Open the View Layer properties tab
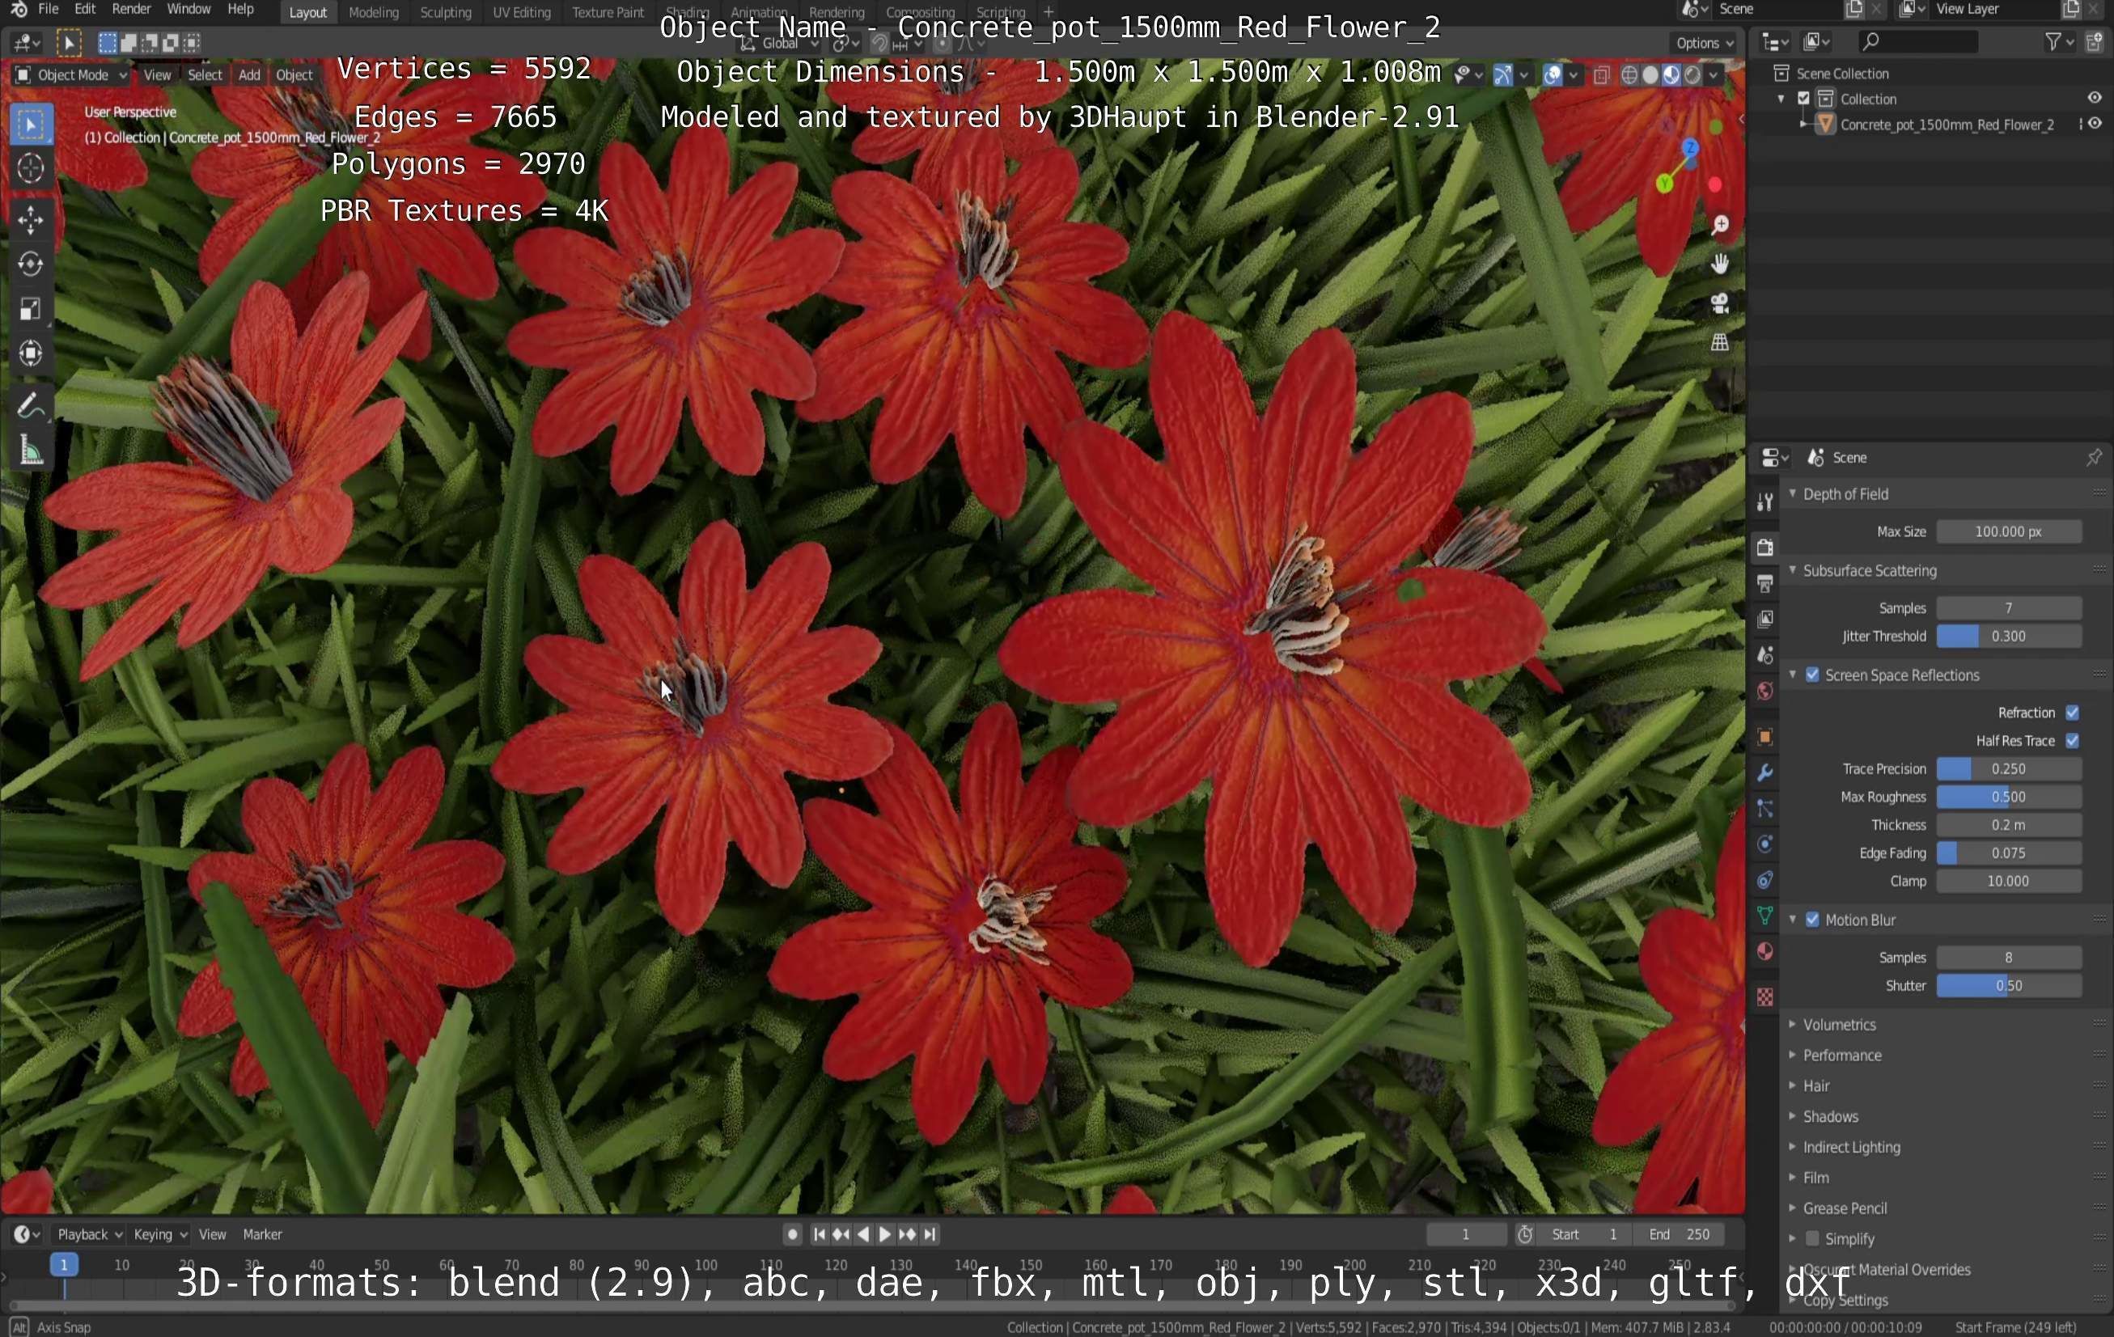 (1764, 619)
